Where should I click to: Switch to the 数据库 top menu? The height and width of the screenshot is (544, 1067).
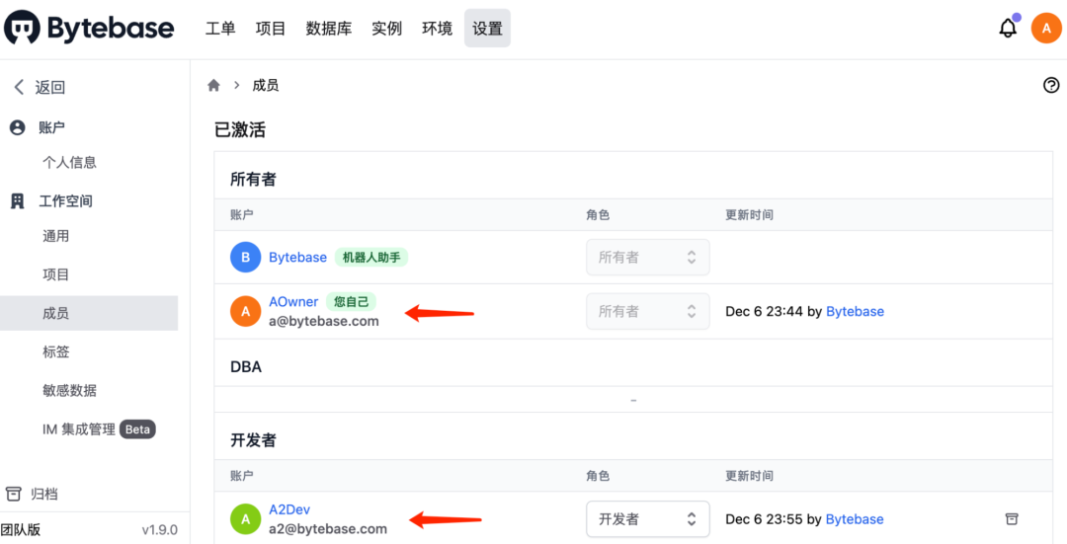[329, 29]
